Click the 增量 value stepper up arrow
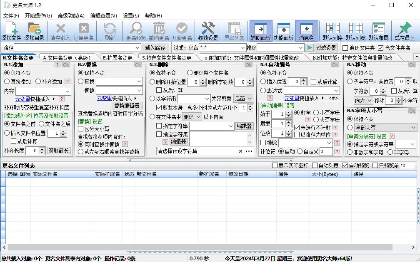The height and width of the screenshot is (262, 420). 288,123
